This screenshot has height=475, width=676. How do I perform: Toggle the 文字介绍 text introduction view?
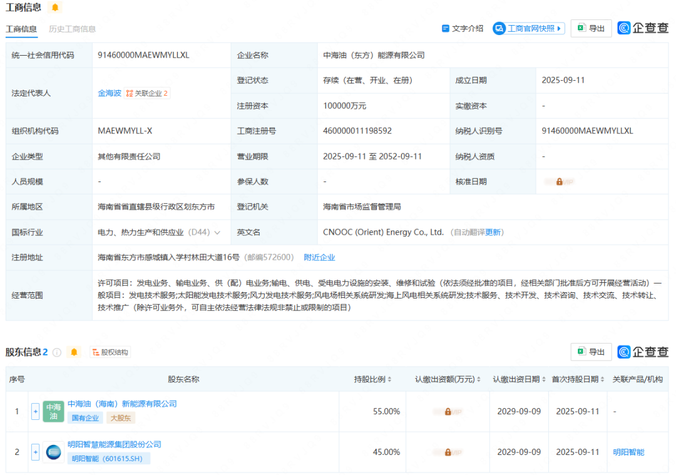[463, 28]
